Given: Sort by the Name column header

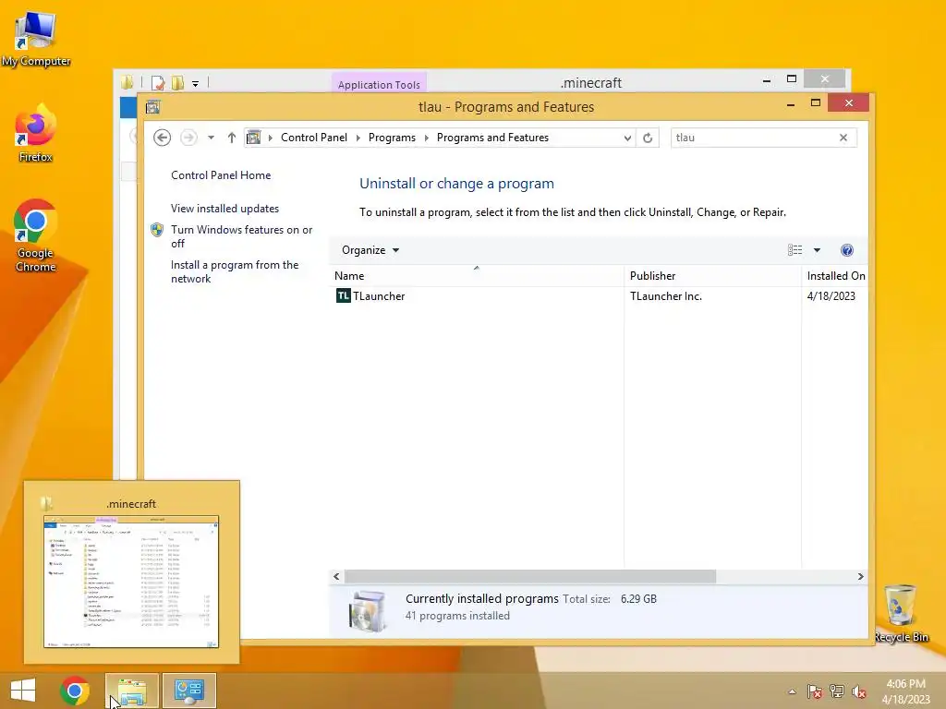Looking at the screenshot, I should (x=477, y=275).
